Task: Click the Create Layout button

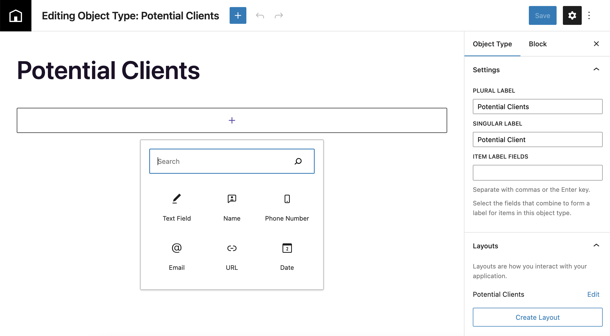Action: click(537, 317)
